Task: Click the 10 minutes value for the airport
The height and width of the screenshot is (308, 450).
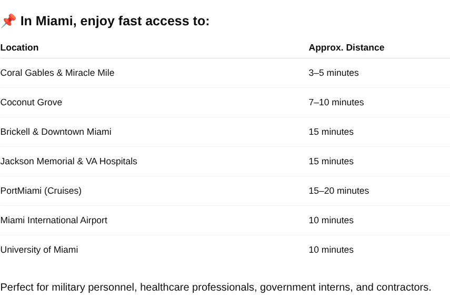Action: point(331,221)
